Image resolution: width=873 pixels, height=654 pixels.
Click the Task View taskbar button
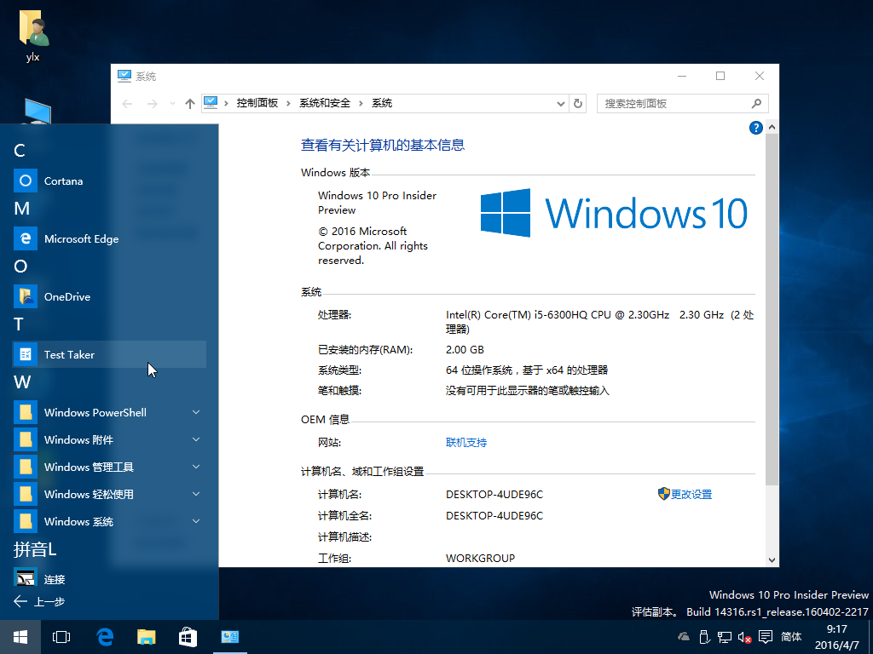point(61,637)
